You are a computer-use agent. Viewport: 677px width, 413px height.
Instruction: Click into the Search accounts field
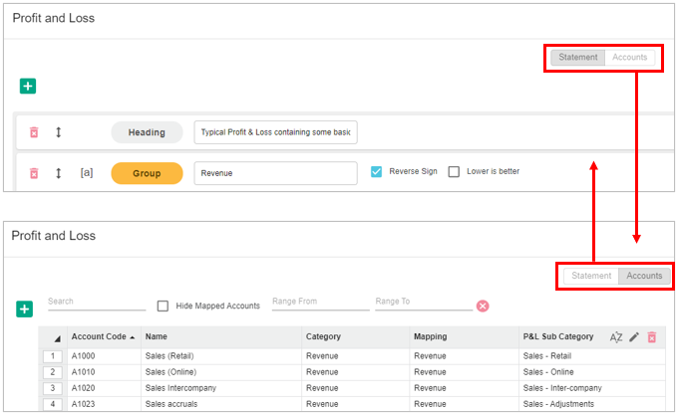pyautogui.click(x=96, y=302)
